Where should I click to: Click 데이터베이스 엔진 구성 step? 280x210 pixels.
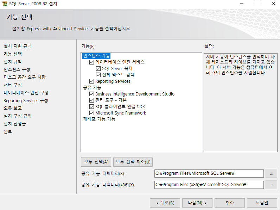pyautogui.click(x=26, y=93)
